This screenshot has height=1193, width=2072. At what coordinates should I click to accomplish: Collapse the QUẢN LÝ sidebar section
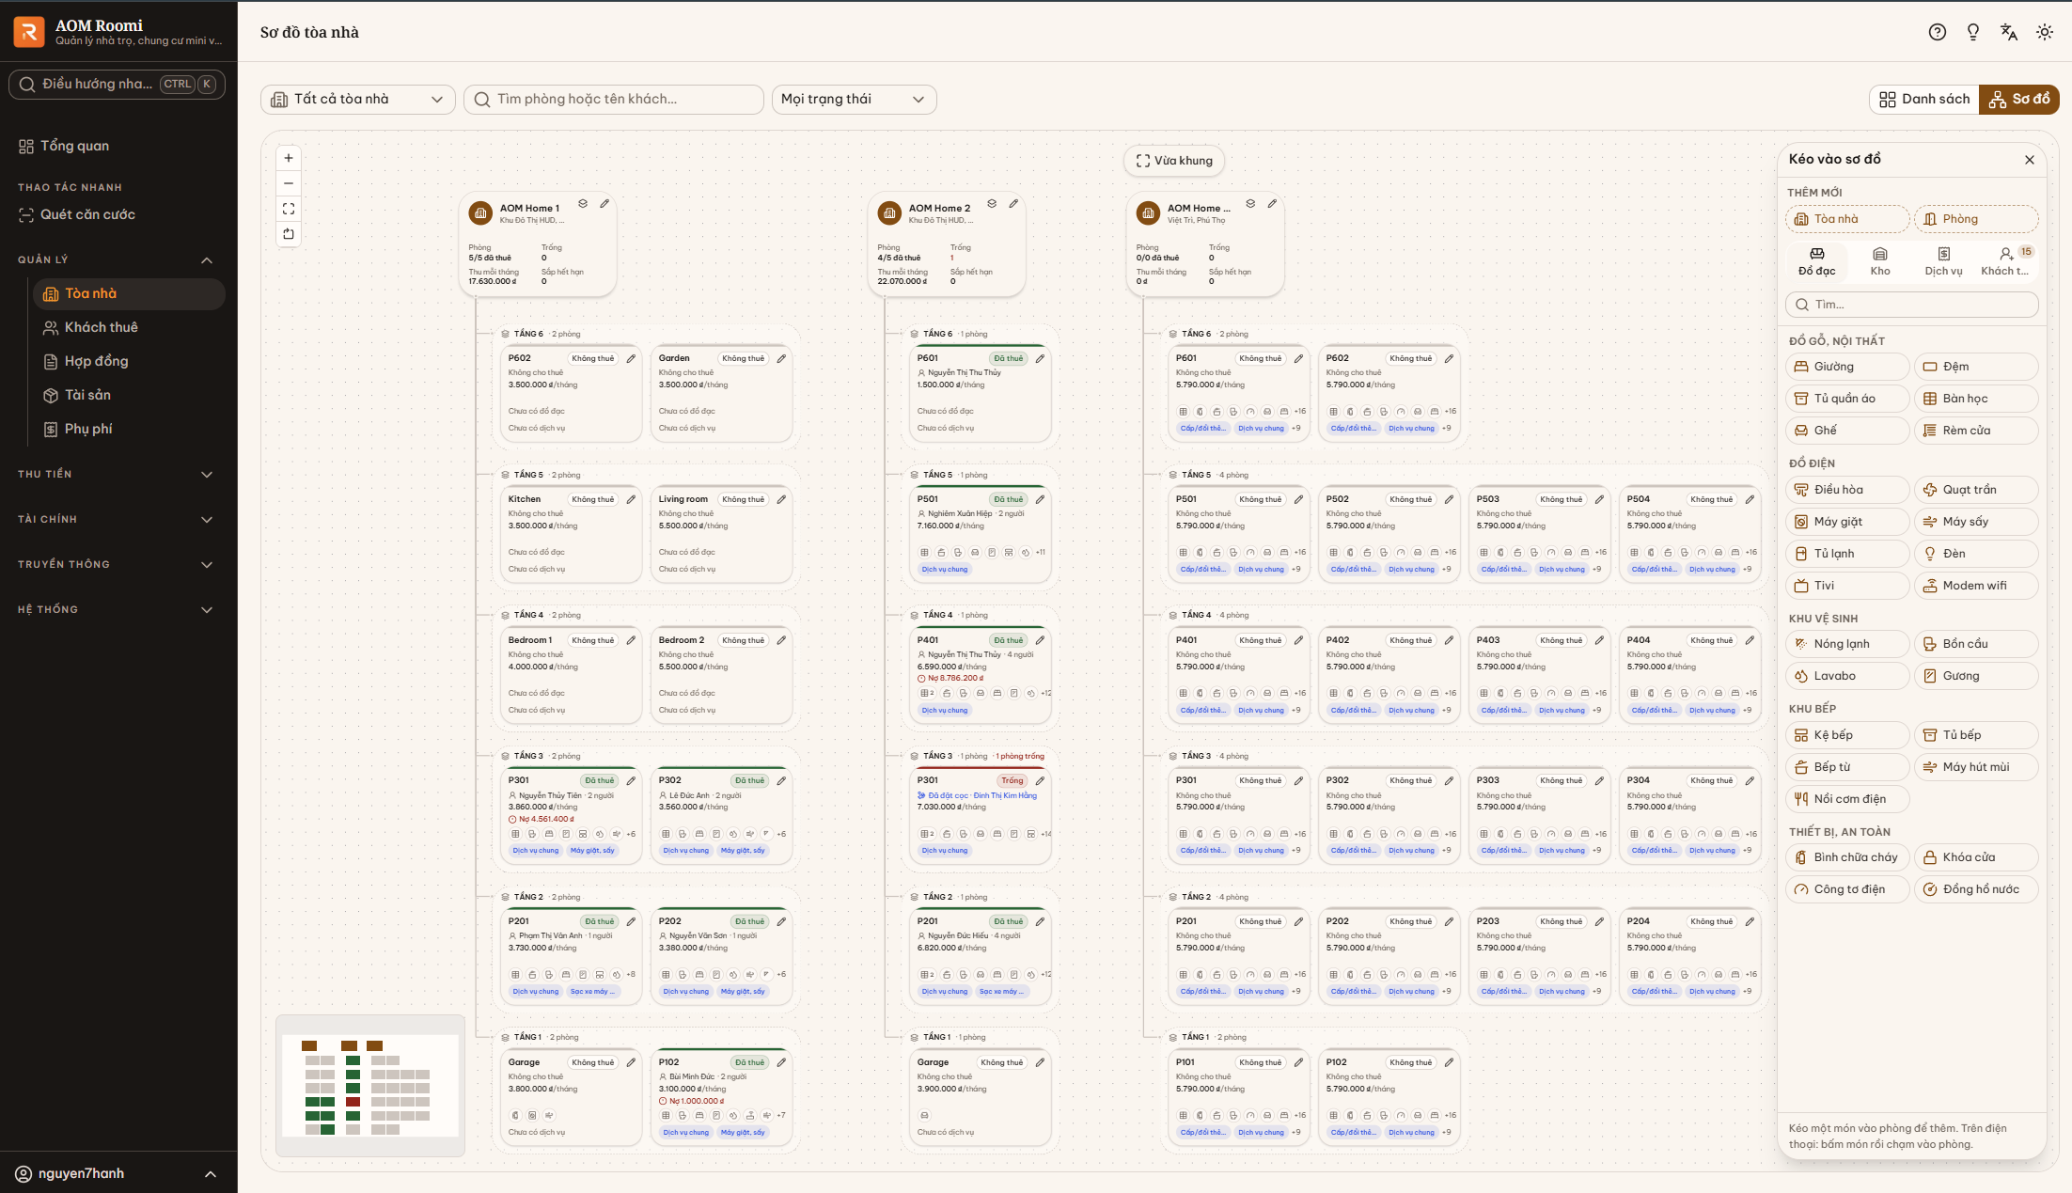[118, 260]
